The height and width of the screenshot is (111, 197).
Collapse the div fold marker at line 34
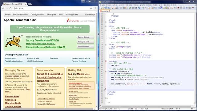click(106, 45)
